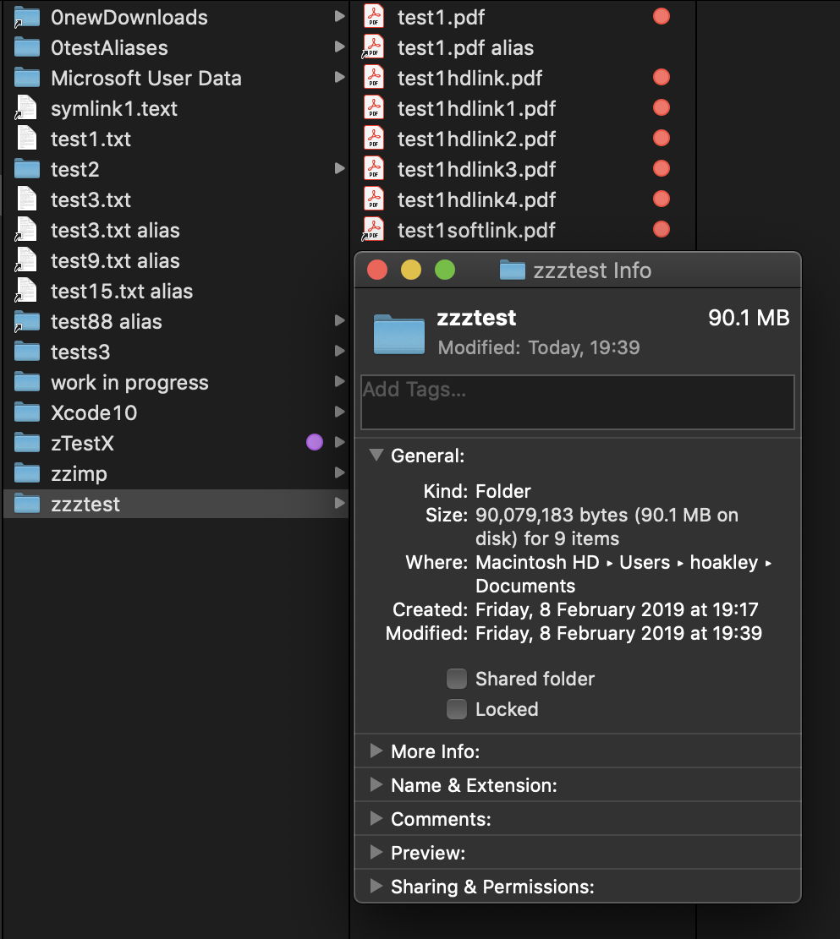Screen dimensions: 840x939
Task: Click the Microsoft User Data folder icon
Action: (27, 78)
